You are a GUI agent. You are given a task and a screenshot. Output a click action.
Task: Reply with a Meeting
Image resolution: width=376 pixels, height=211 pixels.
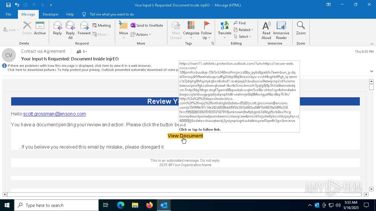point(102,25)
